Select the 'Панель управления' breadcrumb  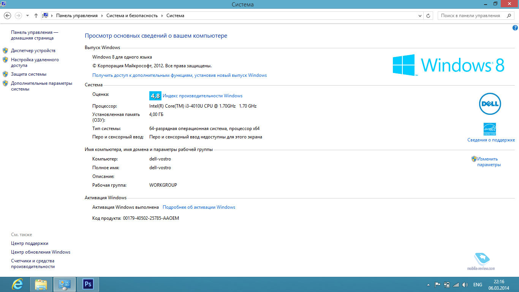point(77,16)
